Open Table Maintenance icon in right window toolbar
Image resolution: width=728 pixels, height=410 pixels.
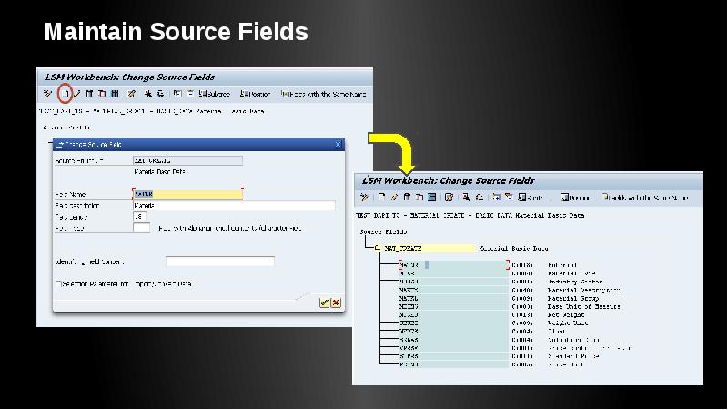(x=431, y=198)
